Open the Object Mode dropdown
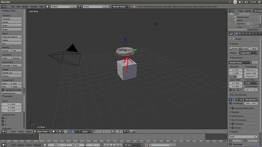Viewport: 262px width, 147px height. [x=42, y=132]
